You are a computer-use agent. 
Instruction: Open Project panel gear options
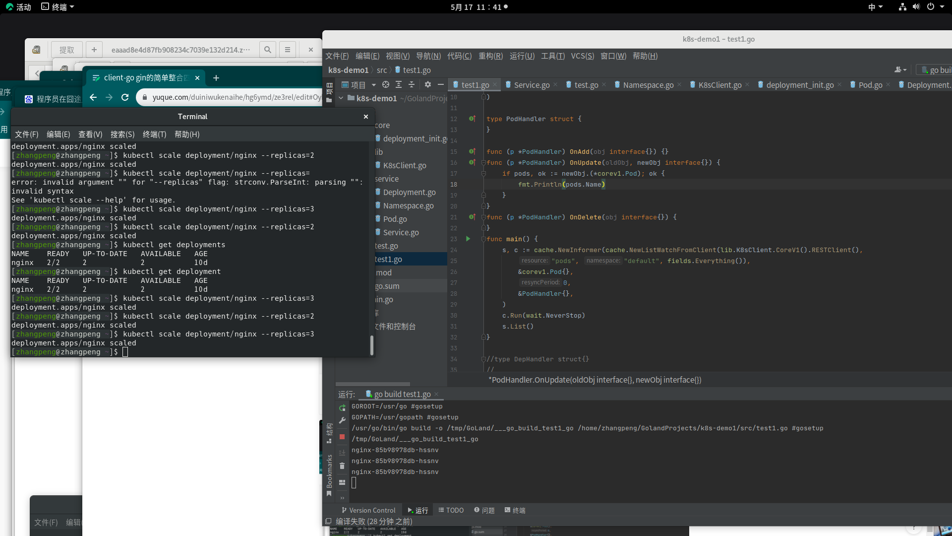click(428, 85)
